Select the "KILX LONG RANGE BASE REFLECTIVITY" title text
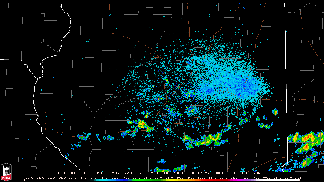 coord(89,173)
